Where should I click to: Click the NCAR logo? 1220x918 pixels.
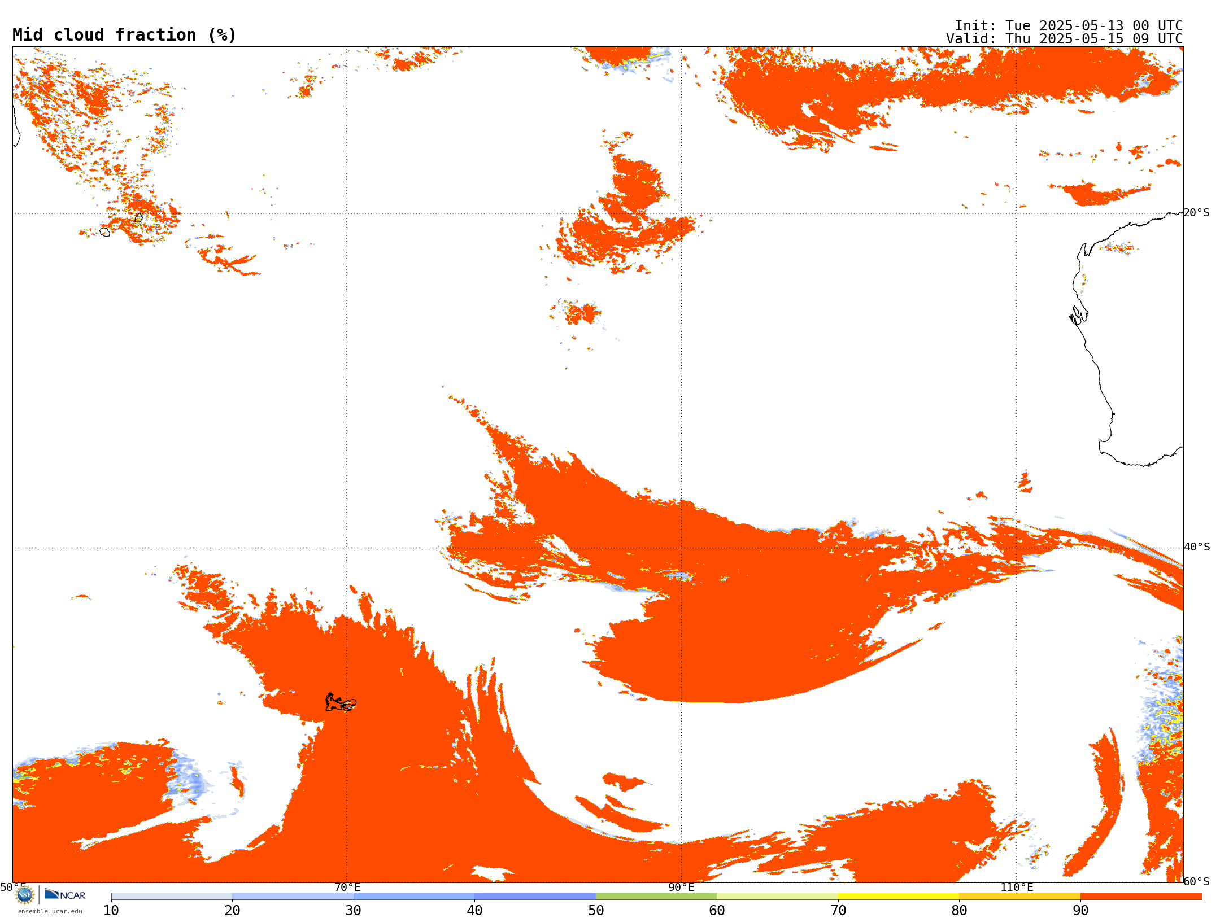click(65, 894)
